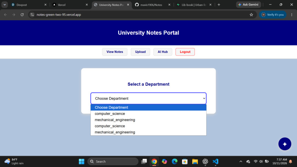This screenshot has height=167, width=297.
Task: Open the tab search chevron at top left
Action: 4,5
